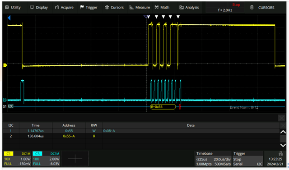Open the C1 channel settings box
The width and height of the screenshot is (289, 170).
point(18,159)
